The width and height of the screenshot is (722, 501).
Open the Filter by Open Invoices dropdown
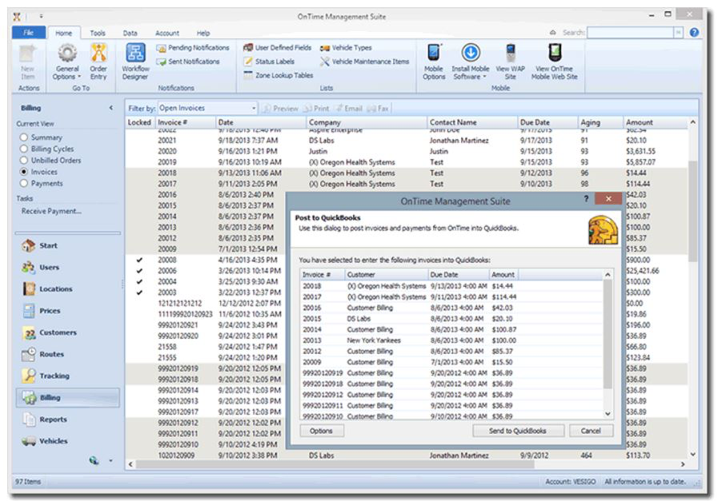(x=253, y=109)
